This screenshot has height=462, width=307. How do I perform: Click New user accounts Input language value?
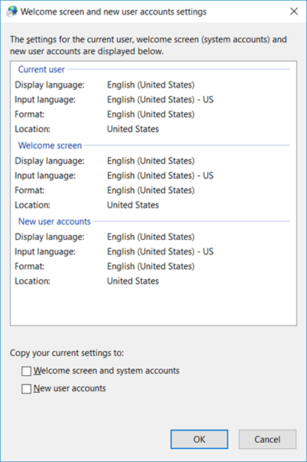tap(160, 251)
